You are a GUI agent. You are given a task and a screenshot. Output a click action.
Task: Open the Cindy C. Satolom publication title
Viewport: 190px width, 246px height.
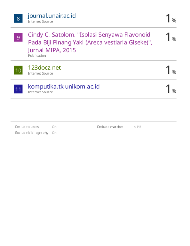tap(90, 42)
